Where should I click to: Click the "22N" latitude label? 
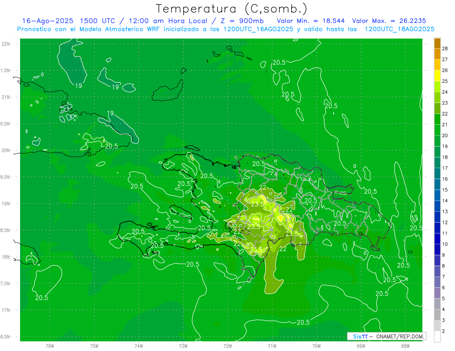[x=6, y=44]
